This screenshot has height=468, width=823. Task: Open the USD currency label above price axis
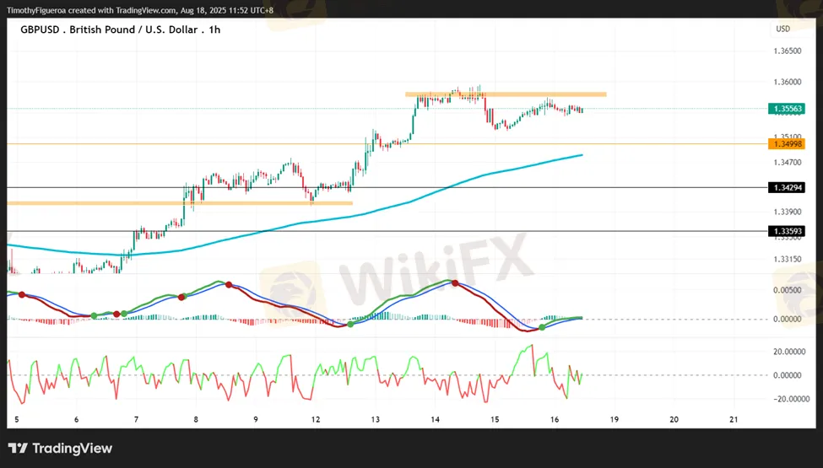(x=782, y=30)
